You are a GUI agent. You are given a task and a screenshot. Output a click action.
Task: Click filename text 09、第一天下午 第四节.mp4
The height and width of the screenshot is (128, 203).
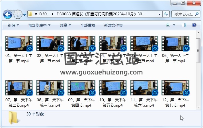click(x=81, y=102)
